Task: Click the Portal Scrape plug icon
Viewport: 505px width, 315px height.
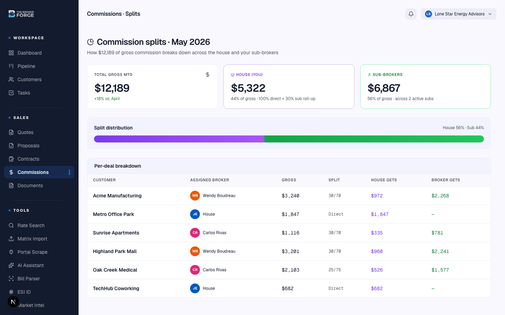Action: (x=11, y=252)
